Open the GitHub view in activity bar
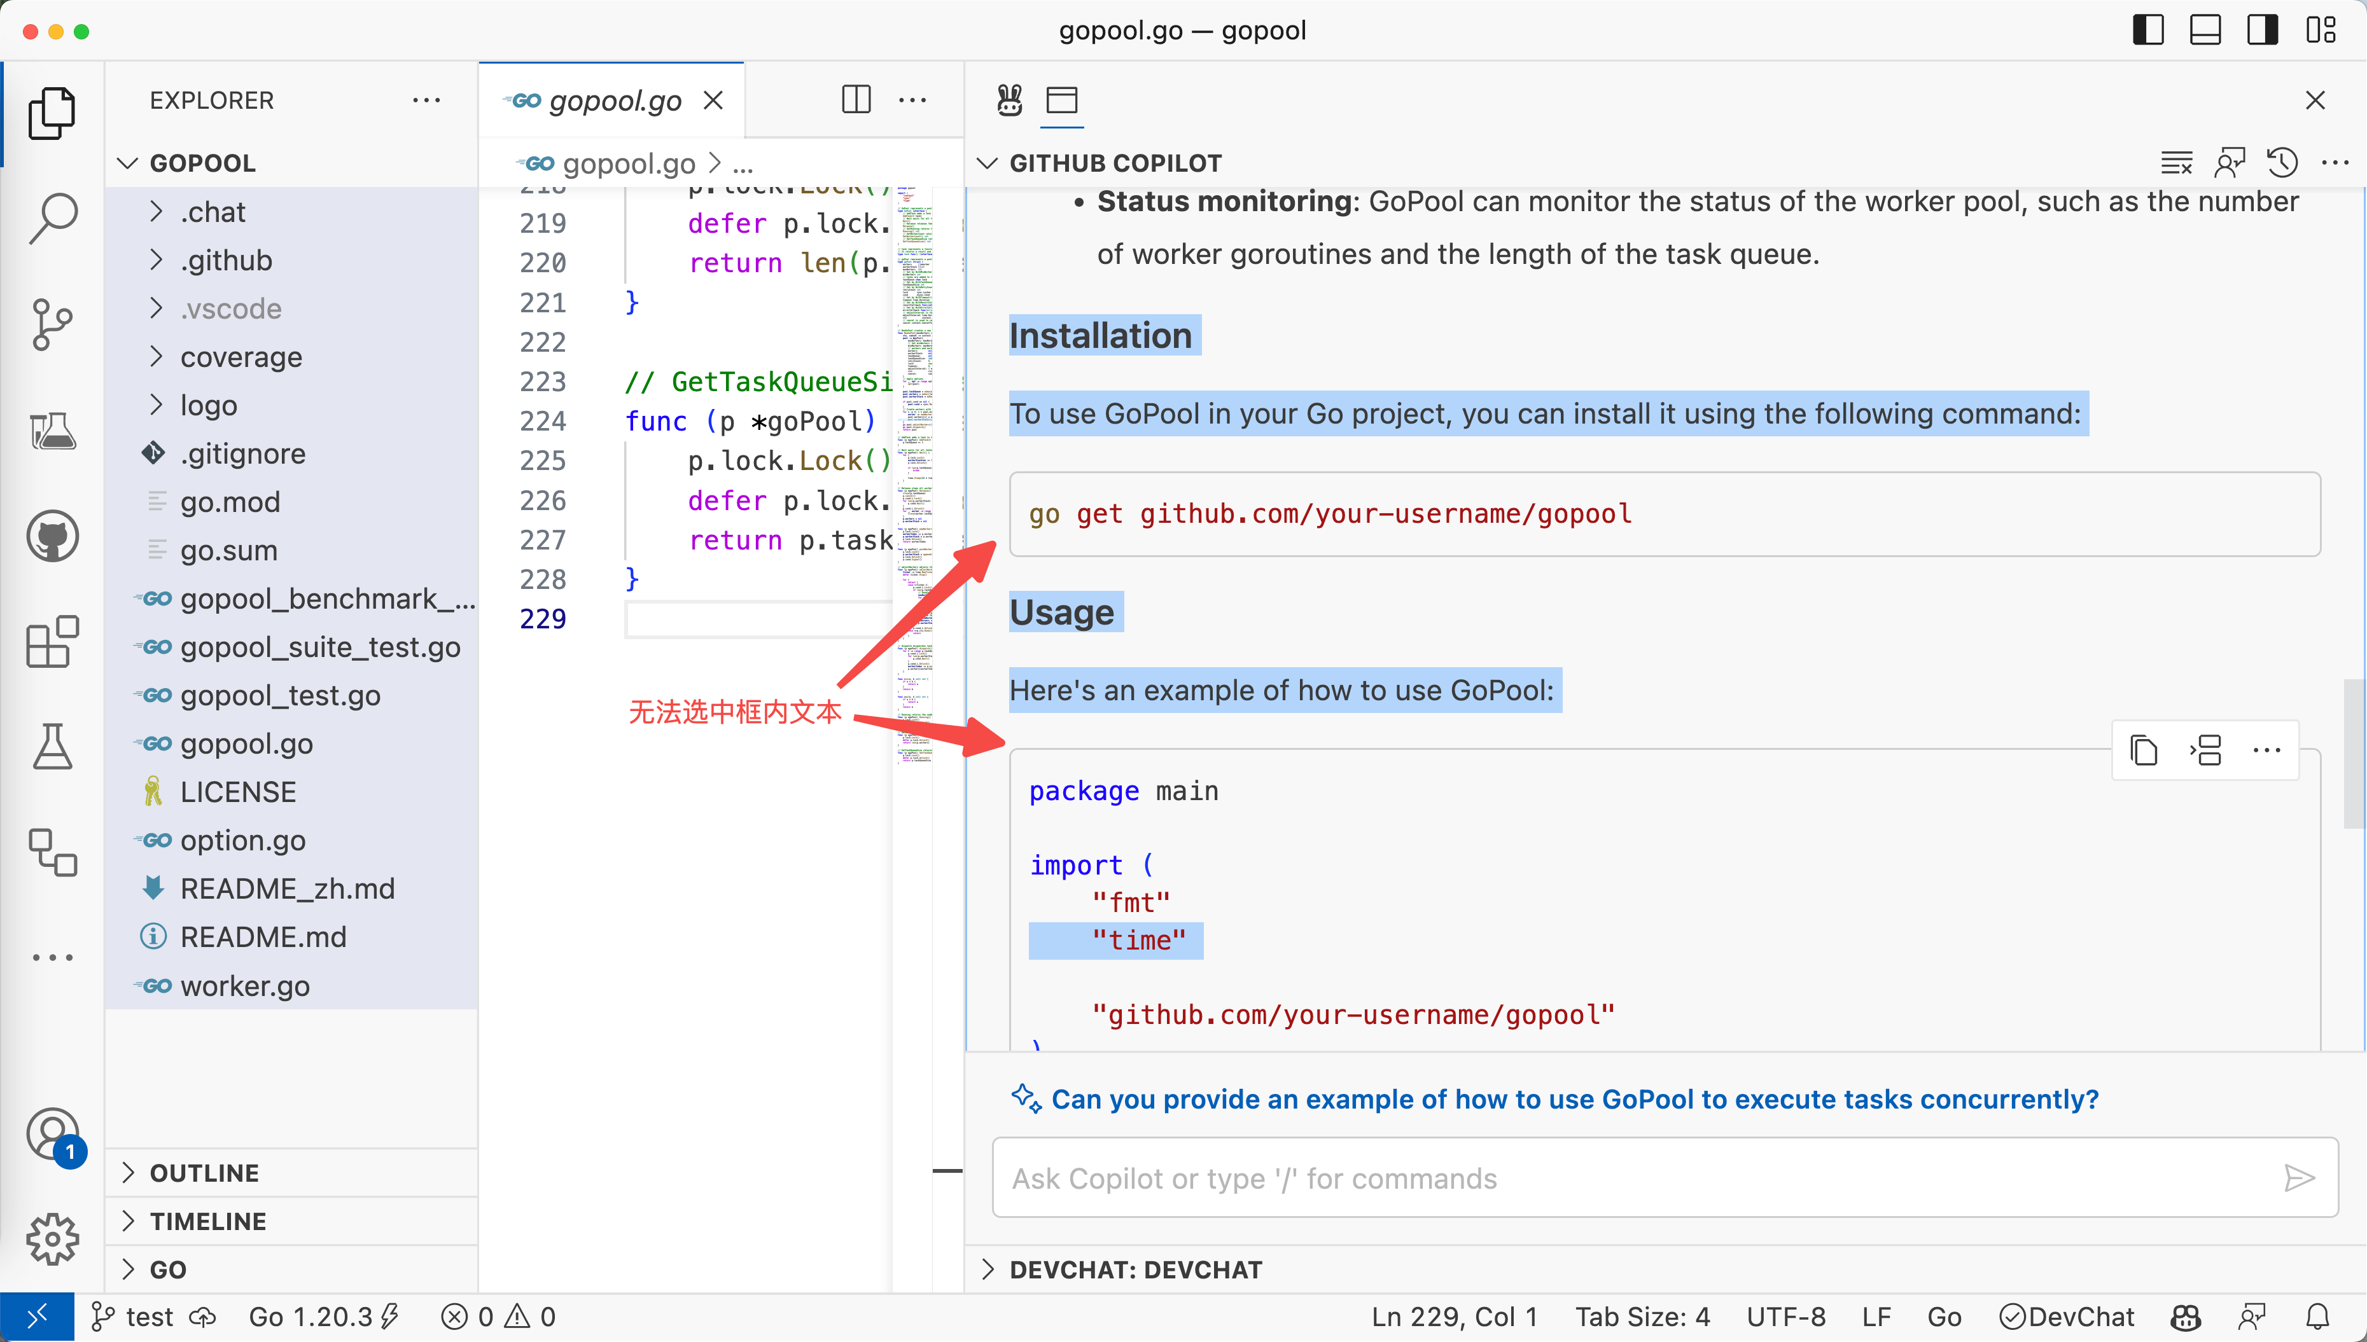Viewport: 2367px width, 1342px height. pyautogui.click(x=53, y=536)
